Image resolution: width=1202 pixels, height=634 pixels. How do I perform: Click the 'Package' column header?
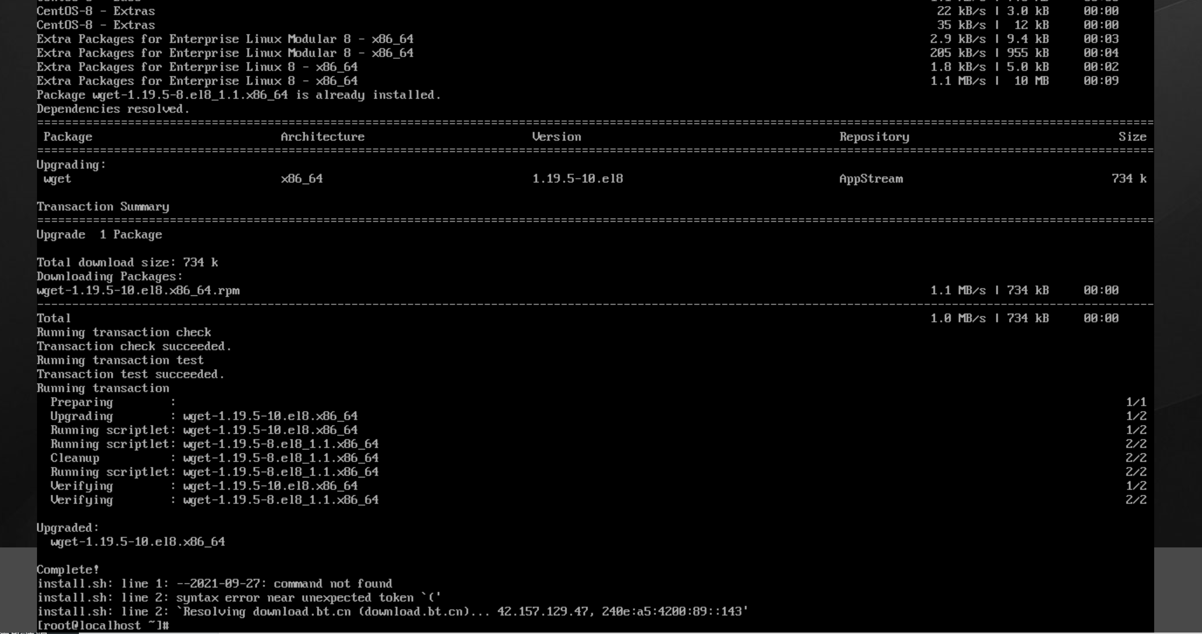pos(68,137)
